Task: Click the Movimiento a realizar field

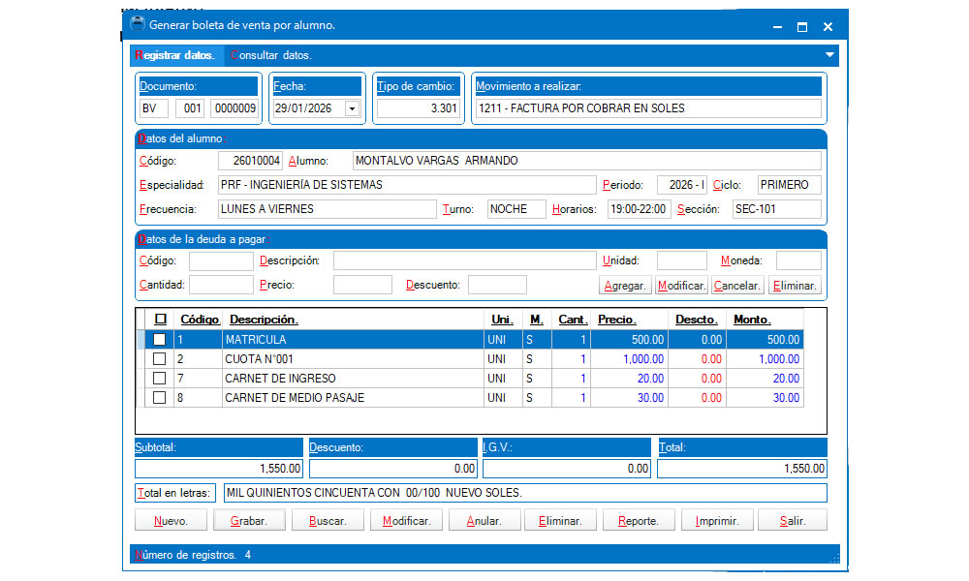Action: [648, 108]
